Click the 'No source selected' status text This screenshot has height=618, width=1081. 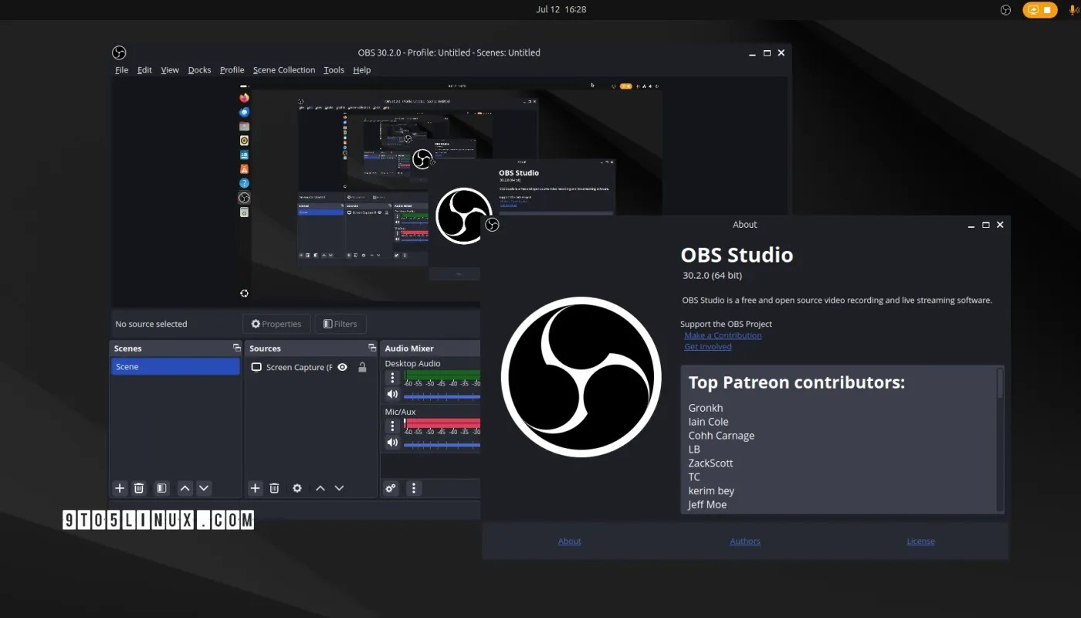(151, 324)
